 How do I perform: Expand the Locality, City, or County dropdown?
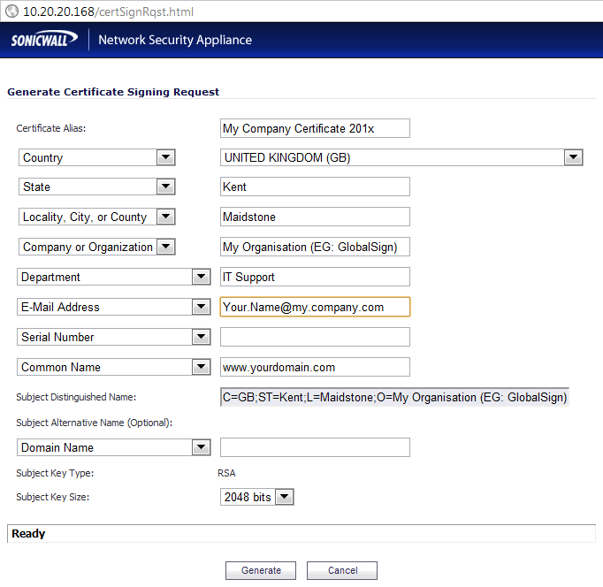click(x=96, y=217)
